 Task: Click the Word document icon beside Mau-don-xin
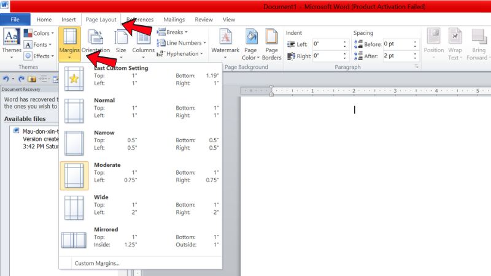(x=17, y=131)
